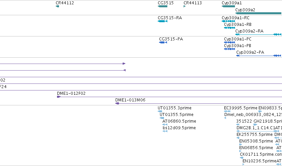The width and height of the screenshot is (282, 166).
Task: Open the UT01355.5prime EST label
Action: (177, 115)
